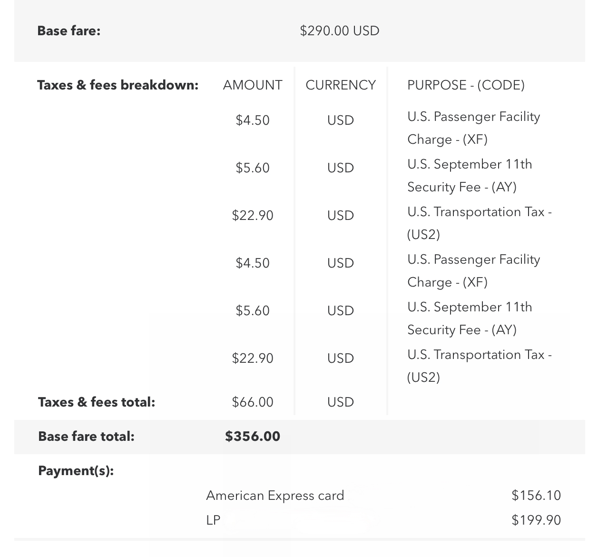Screen dimensions: 608x557
Task: Click the Base fare label
Action: [x=69, y=31]
